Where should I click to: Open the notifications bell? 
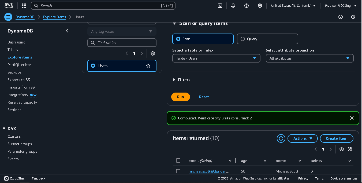click(x=233, y=6)
